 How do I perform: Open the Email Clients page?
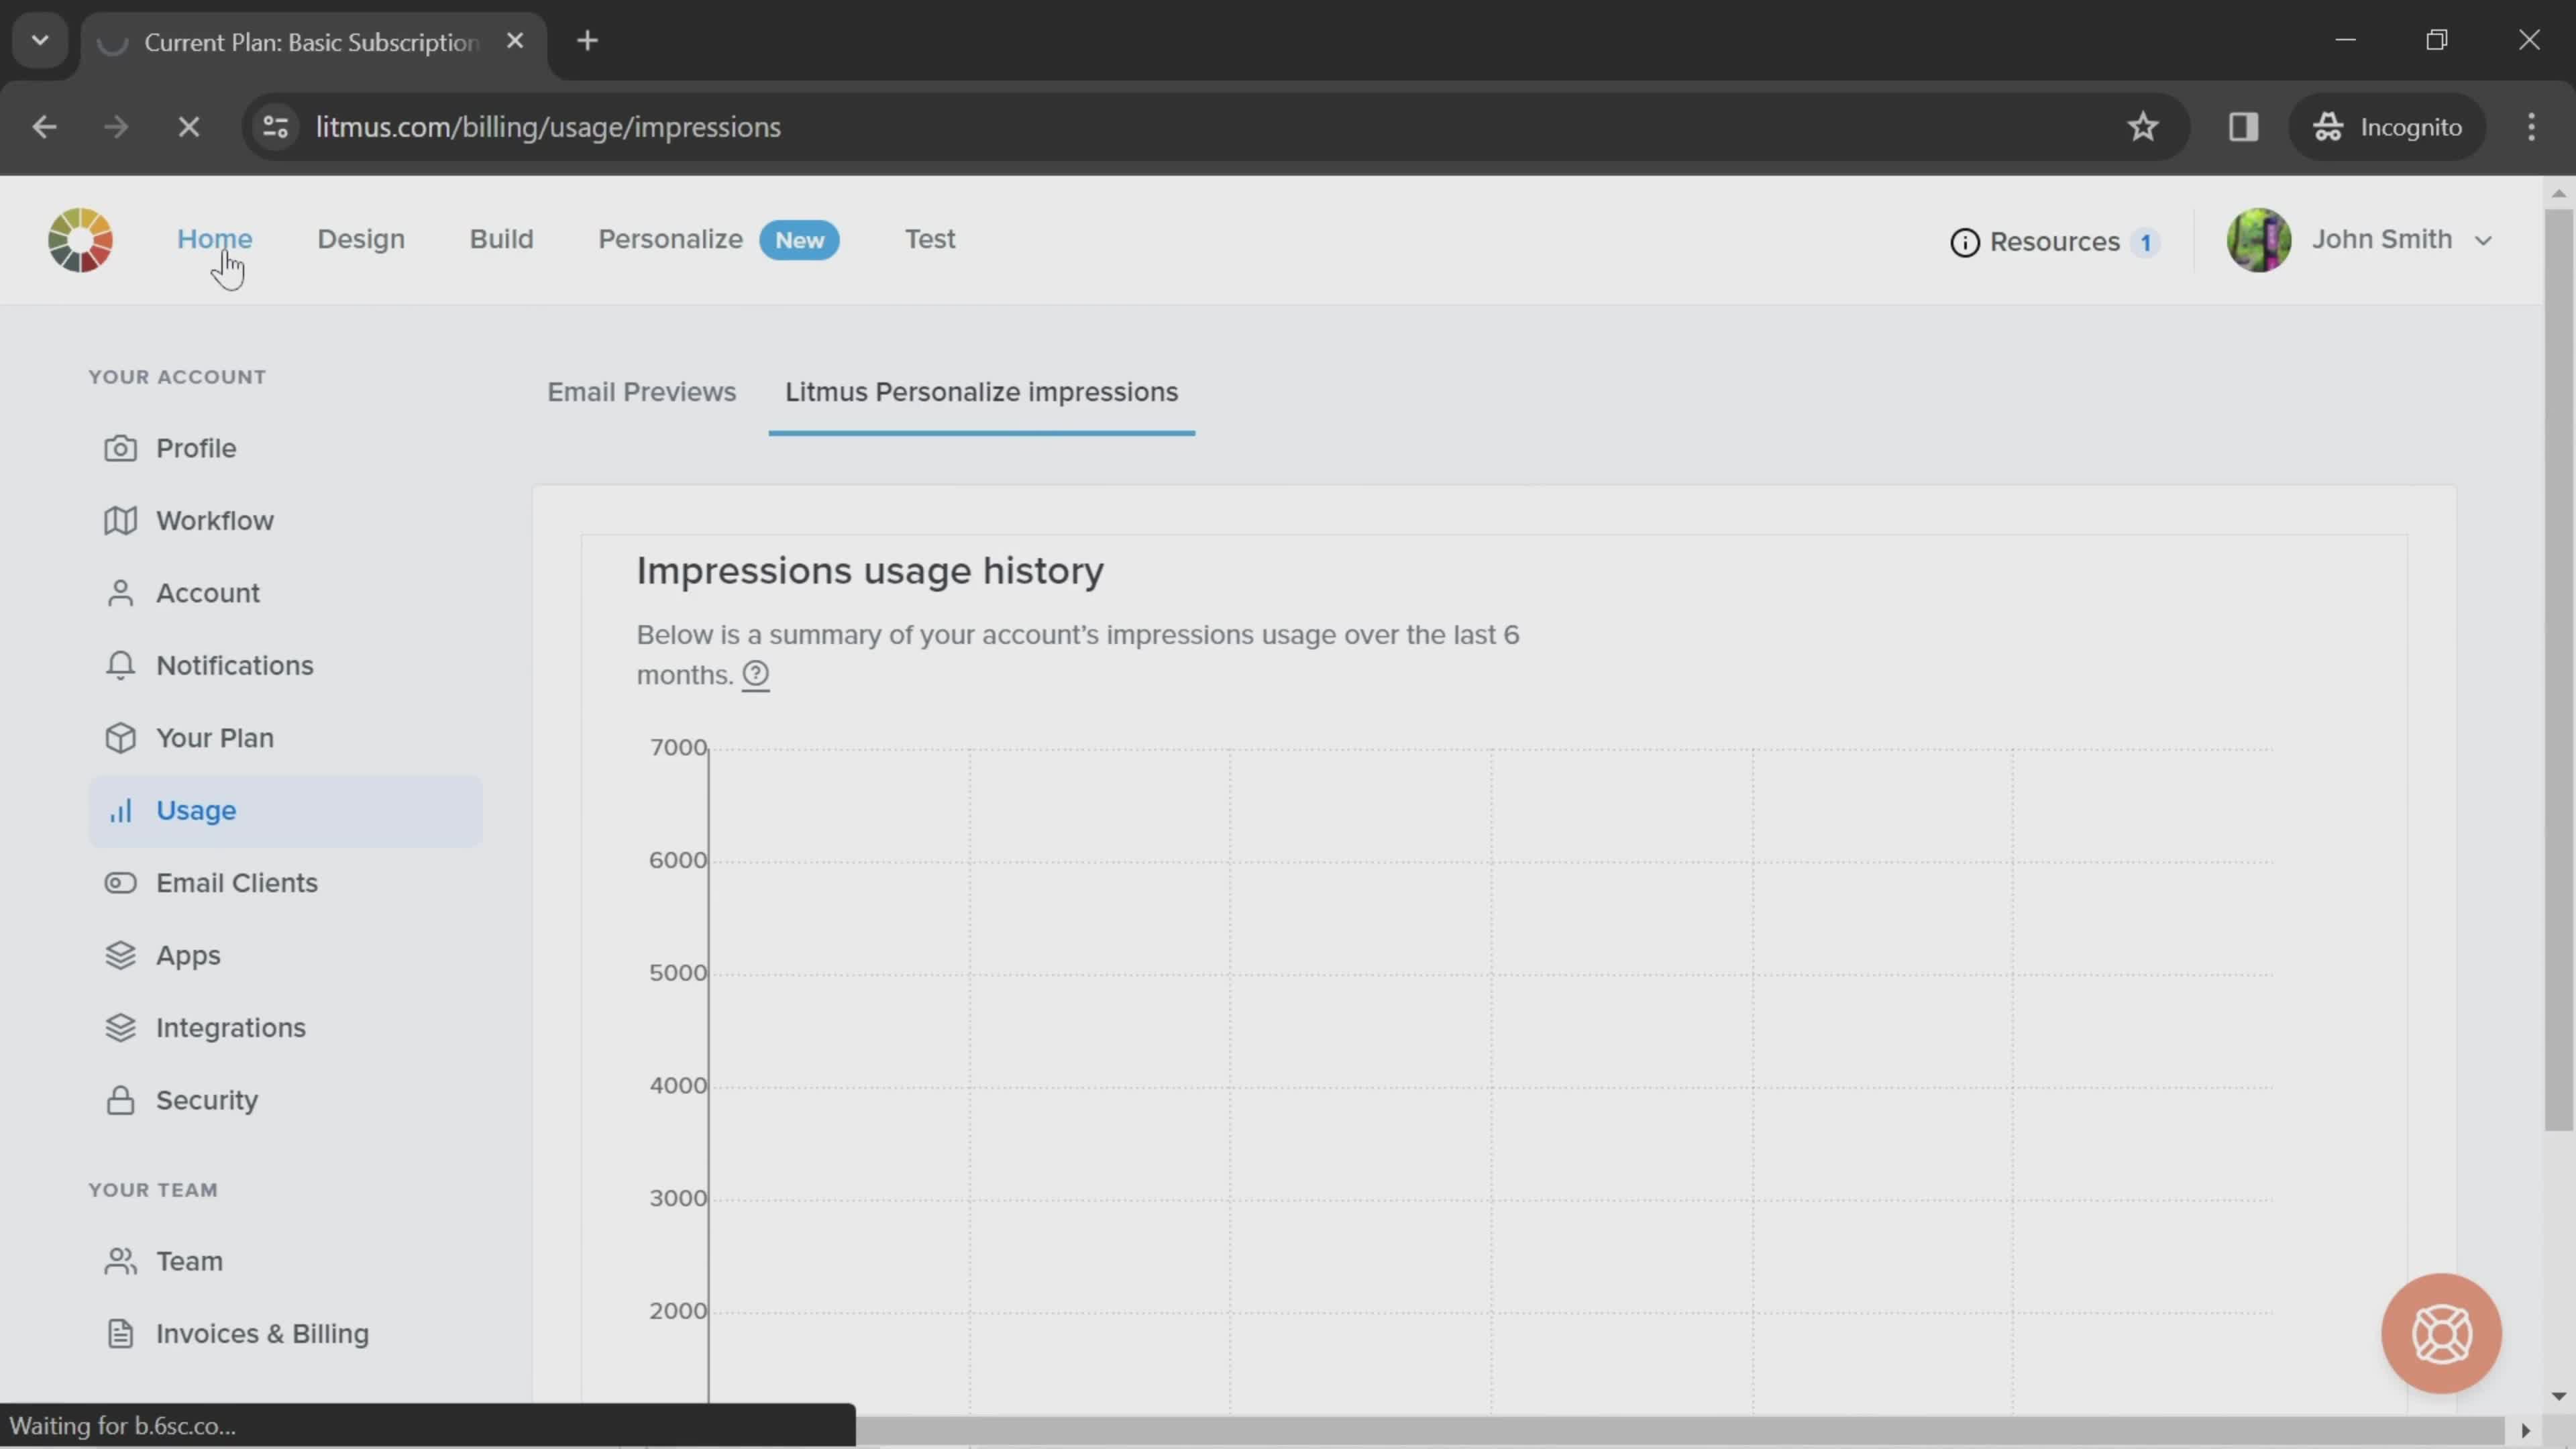[x=236, y=883]
